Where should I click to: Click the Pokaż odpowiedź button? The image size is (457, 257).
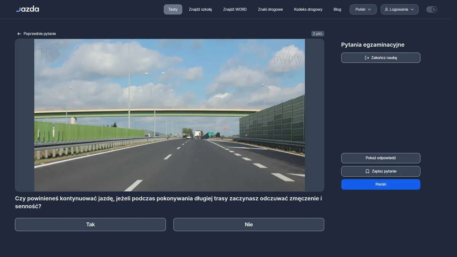[x=381, y=158]
